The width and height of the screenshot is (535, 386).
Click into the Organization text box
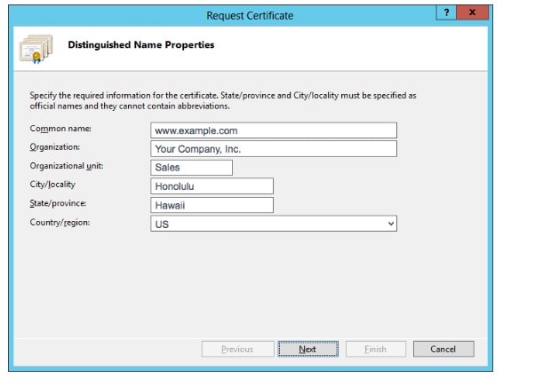tap(274, 148)
